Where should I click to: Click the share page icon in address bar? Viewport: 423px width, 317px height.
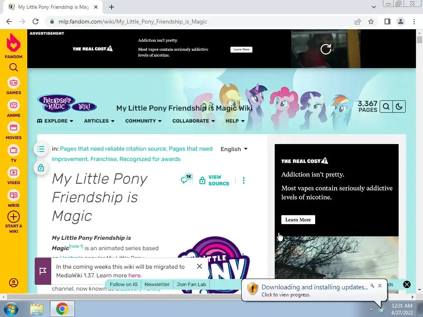[x=358, y=21]
